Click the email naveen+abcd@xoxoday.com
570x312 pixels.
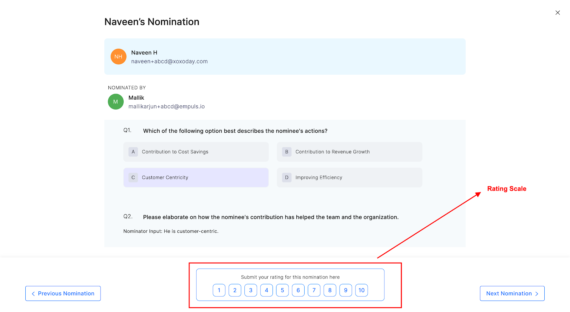(170, 62)
